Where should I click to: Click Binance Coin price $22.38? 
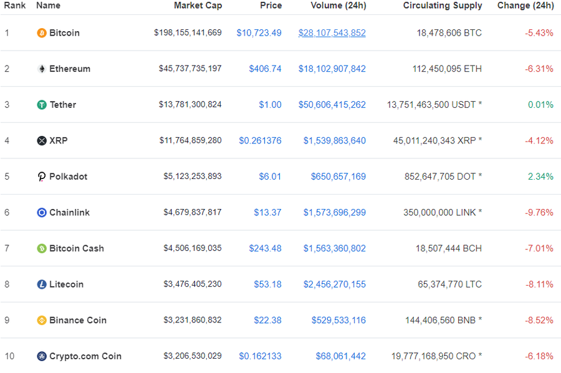267,321
